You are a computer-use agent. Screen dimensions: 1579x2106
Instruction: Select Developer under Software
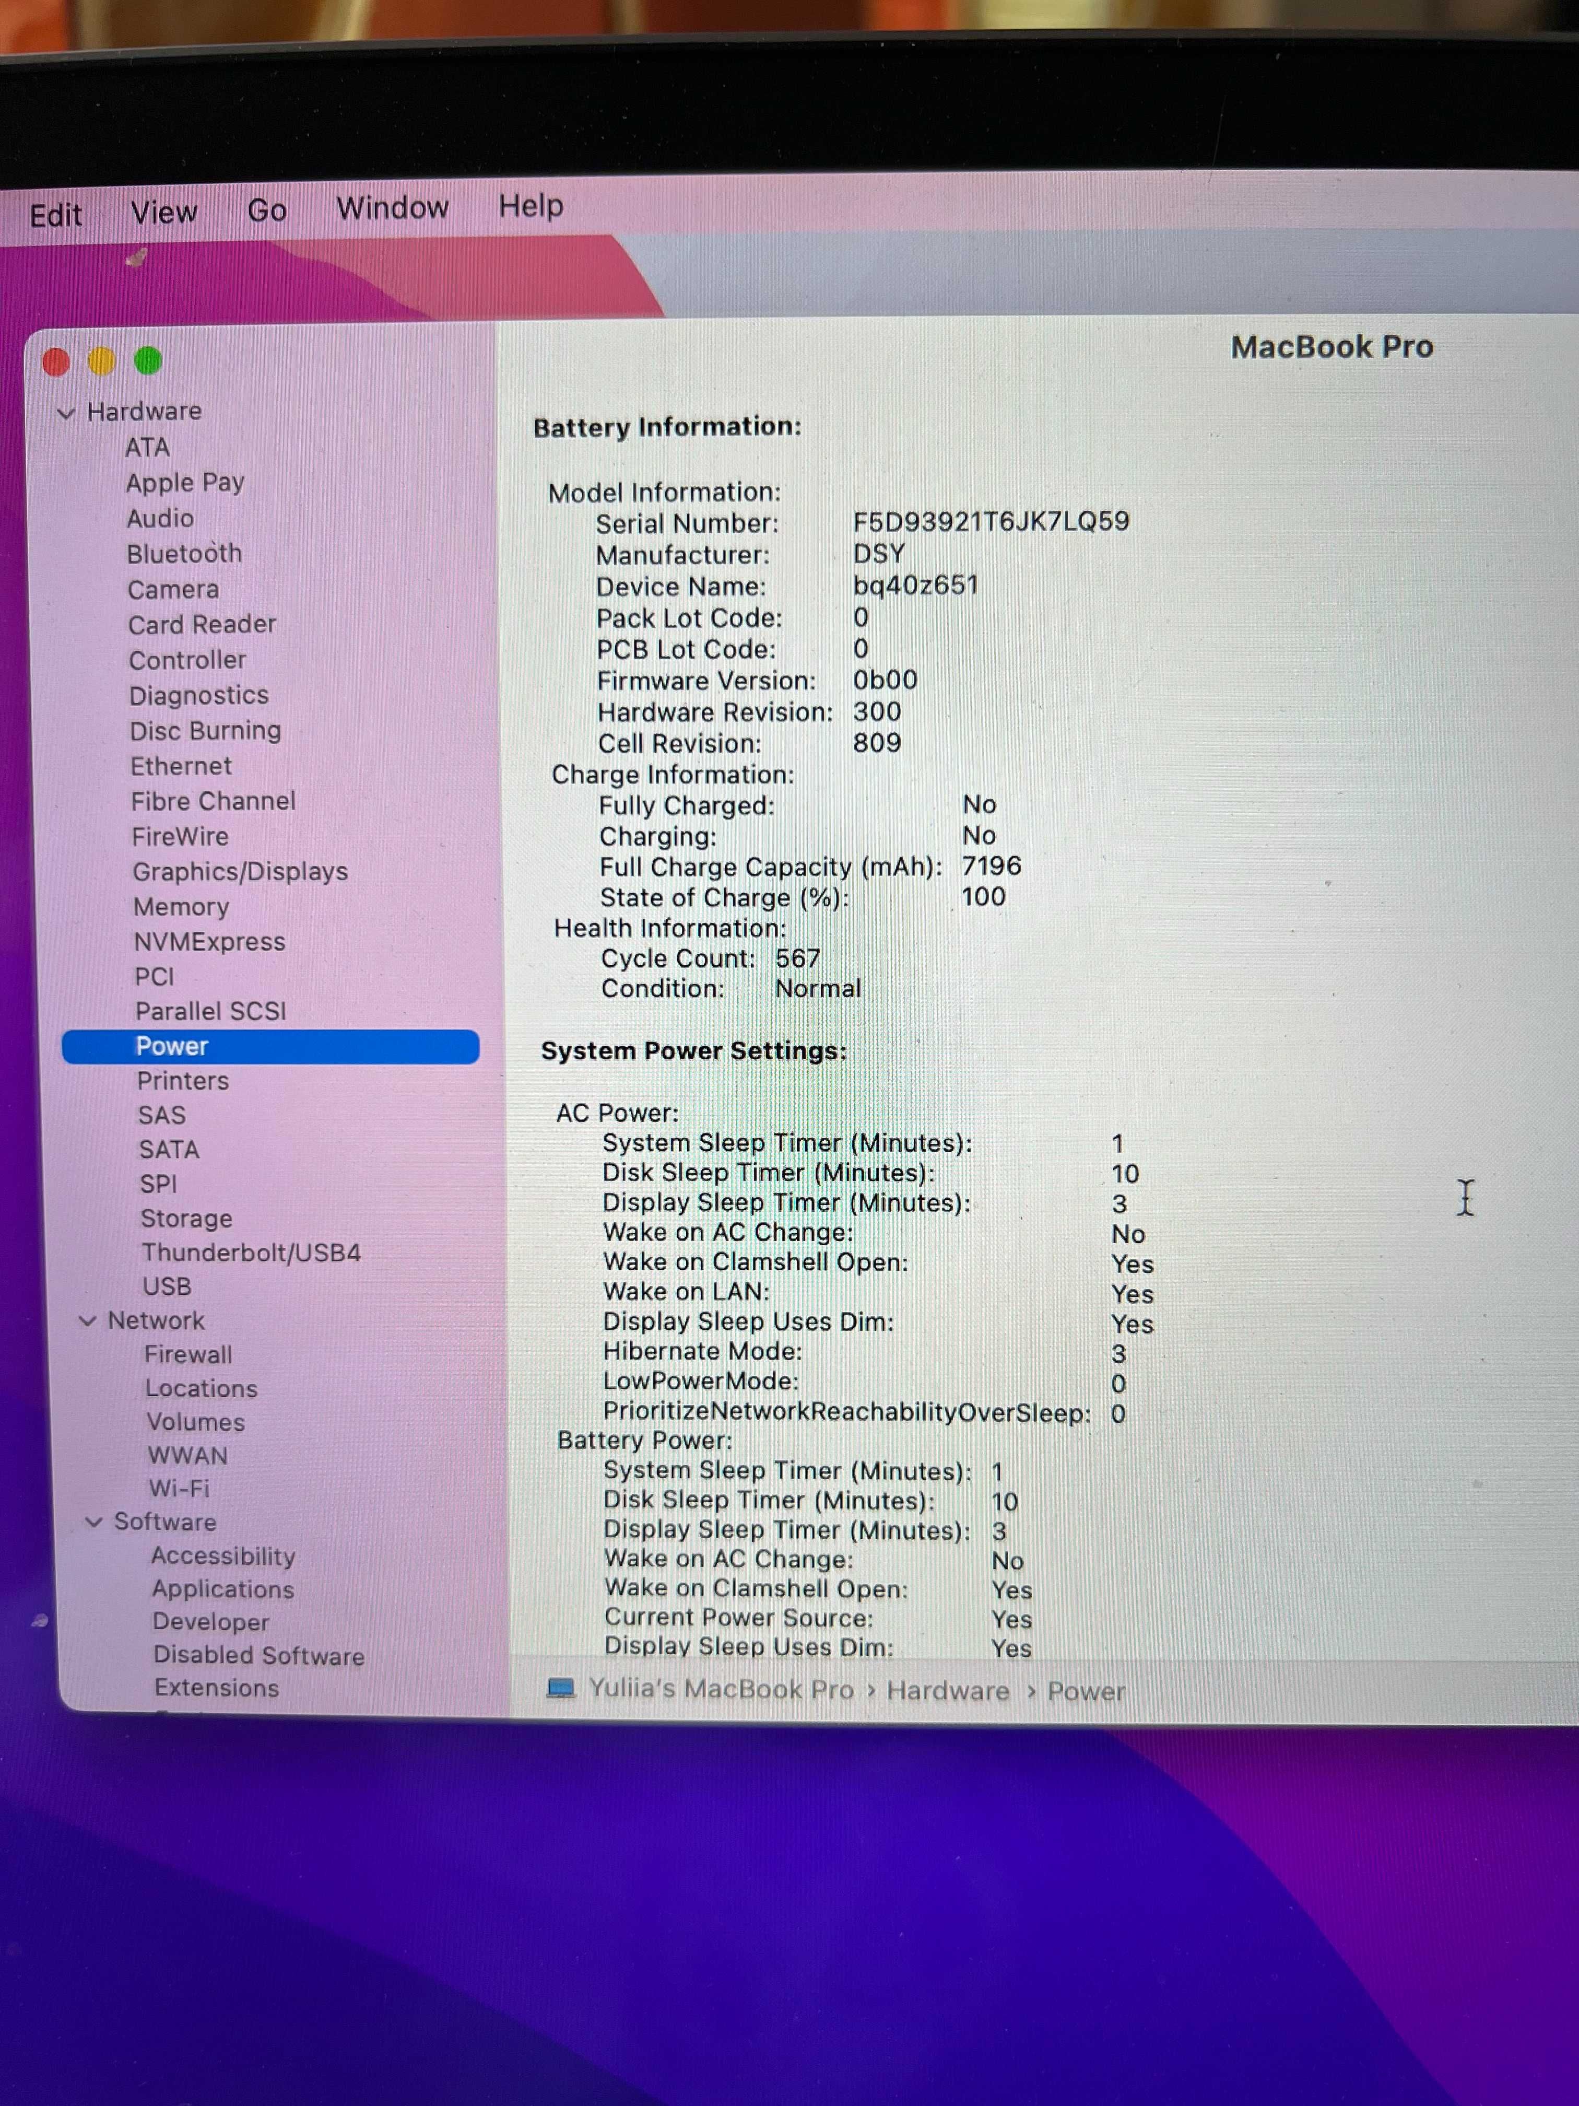pyautogui.click(x=210, y=1621)
